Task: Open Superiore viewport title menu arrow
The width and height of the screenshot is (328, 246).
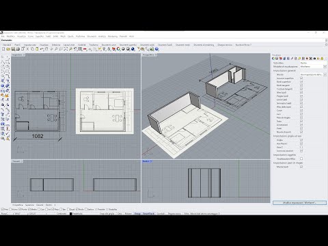Action: [24, 55]
